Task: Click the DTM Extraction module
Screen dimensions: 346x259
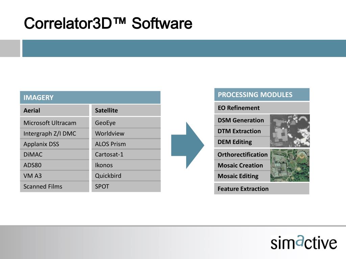Action: click(242, 131)
